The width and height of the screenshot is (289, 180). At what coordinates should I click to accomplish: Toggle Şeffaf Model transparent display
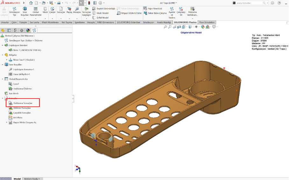click(x=101, y=18)
